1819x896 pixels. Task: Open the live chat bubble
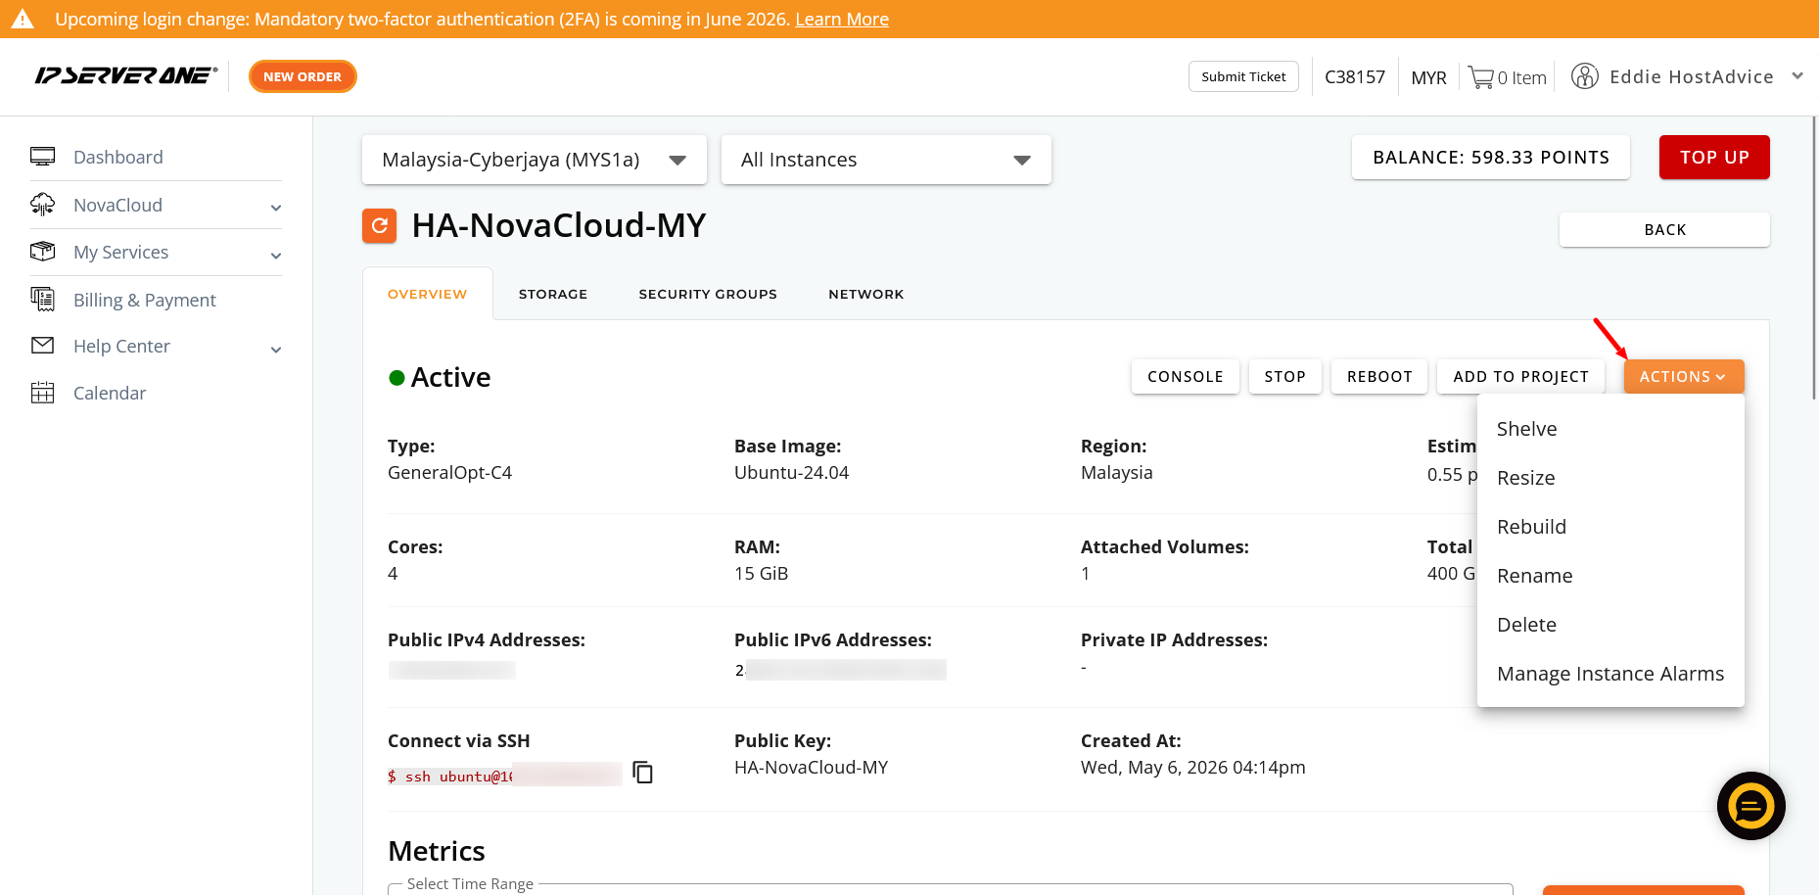coord(1751,806)
